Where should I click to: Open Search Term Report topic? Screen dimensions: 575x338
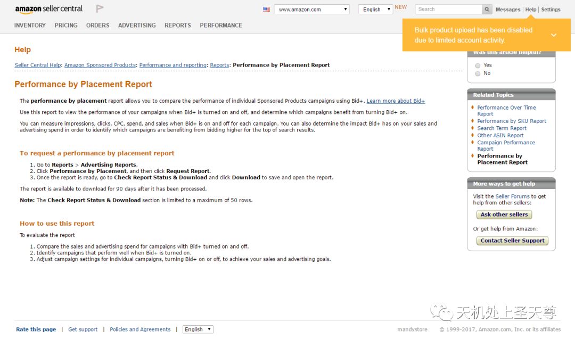pos(502,128)
